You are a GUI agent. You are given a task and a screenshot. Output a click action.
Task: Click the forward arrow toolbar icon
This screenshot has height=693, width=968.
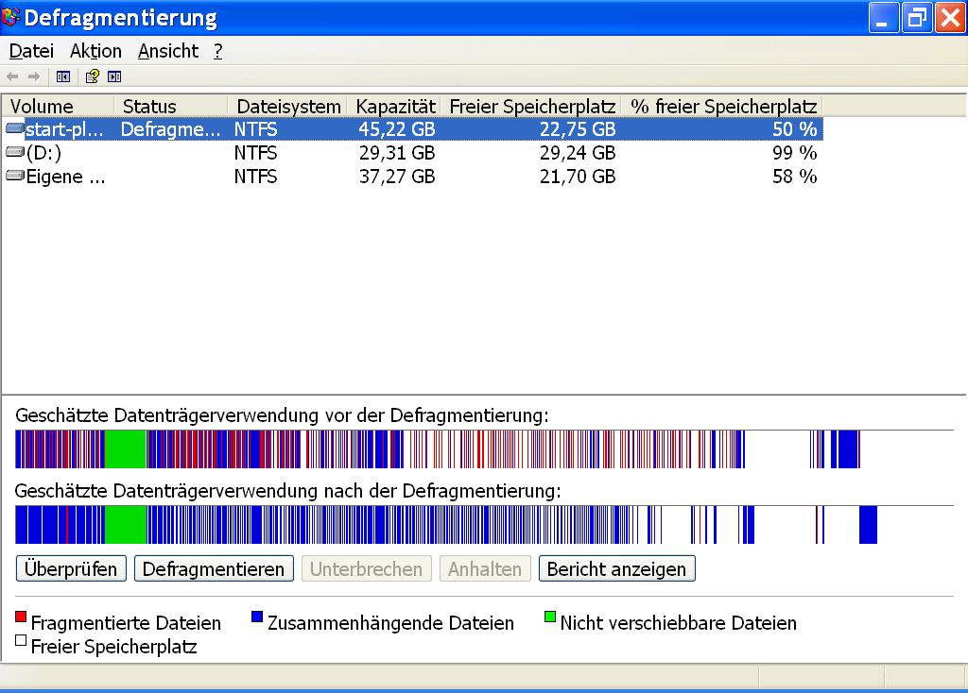[x=34, y=76]
